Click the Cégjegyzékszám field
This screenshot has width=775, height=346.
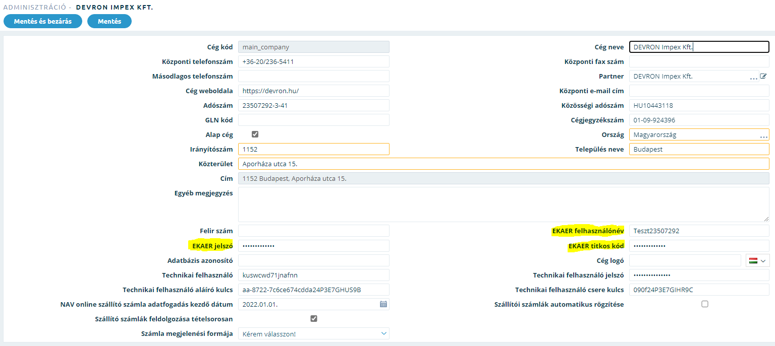(699, 120)
